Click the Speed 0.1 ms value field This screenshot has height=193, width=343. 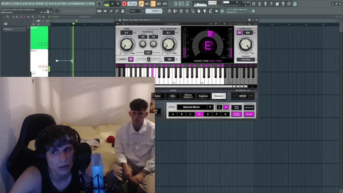(x=126, y=33)
